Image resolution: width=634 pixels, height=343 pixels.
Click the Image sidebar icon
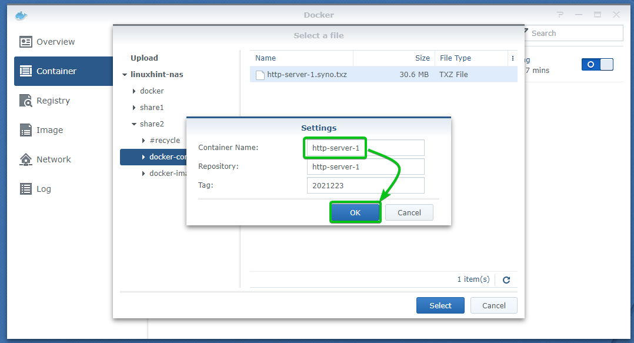26,130
